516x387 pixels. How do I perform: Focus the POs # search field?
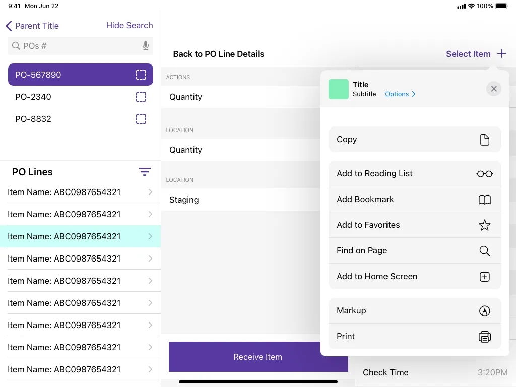[80, 46]
